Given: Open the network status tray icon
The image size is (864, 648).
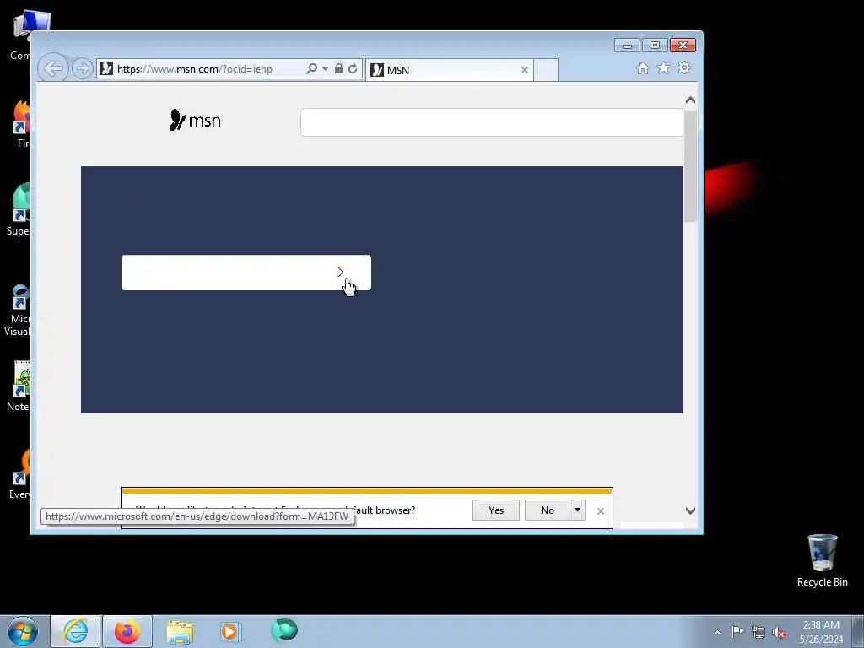Looking at the screenshot, I should tap(759, 632).
